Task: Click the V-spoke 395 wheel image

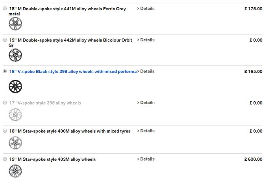Action: [15, 114]
